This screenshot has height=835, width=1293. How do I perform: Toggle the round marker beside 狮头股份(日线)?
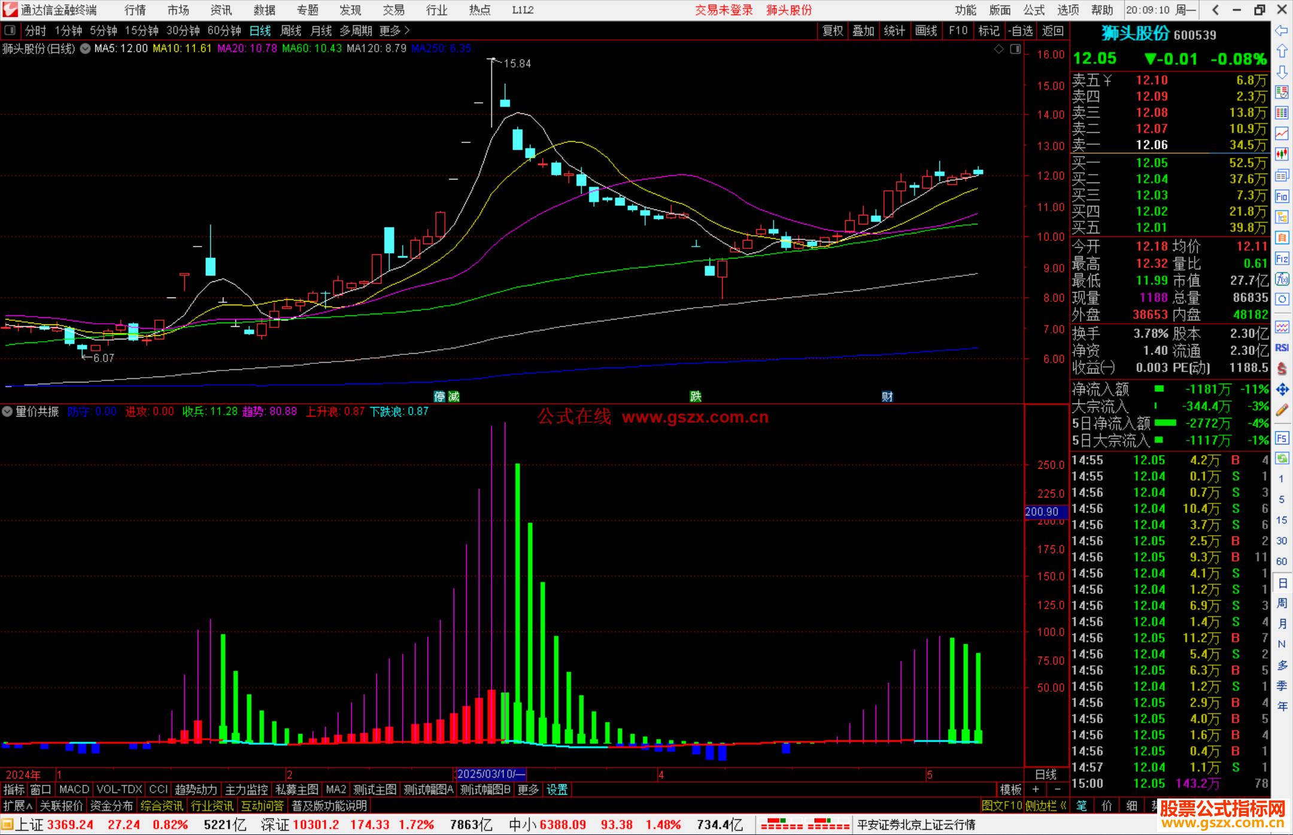point(86,48)
